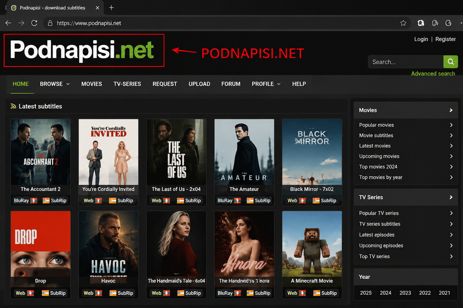Click in the Search input field

coord(406,62)
